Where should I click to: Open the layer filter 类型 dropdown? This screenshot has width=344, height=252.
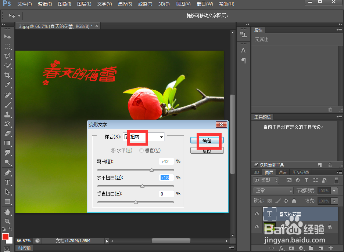(x=266, y=180)
